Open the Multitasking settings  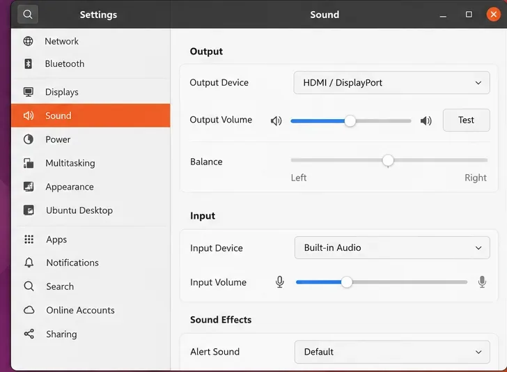[91, 163]
